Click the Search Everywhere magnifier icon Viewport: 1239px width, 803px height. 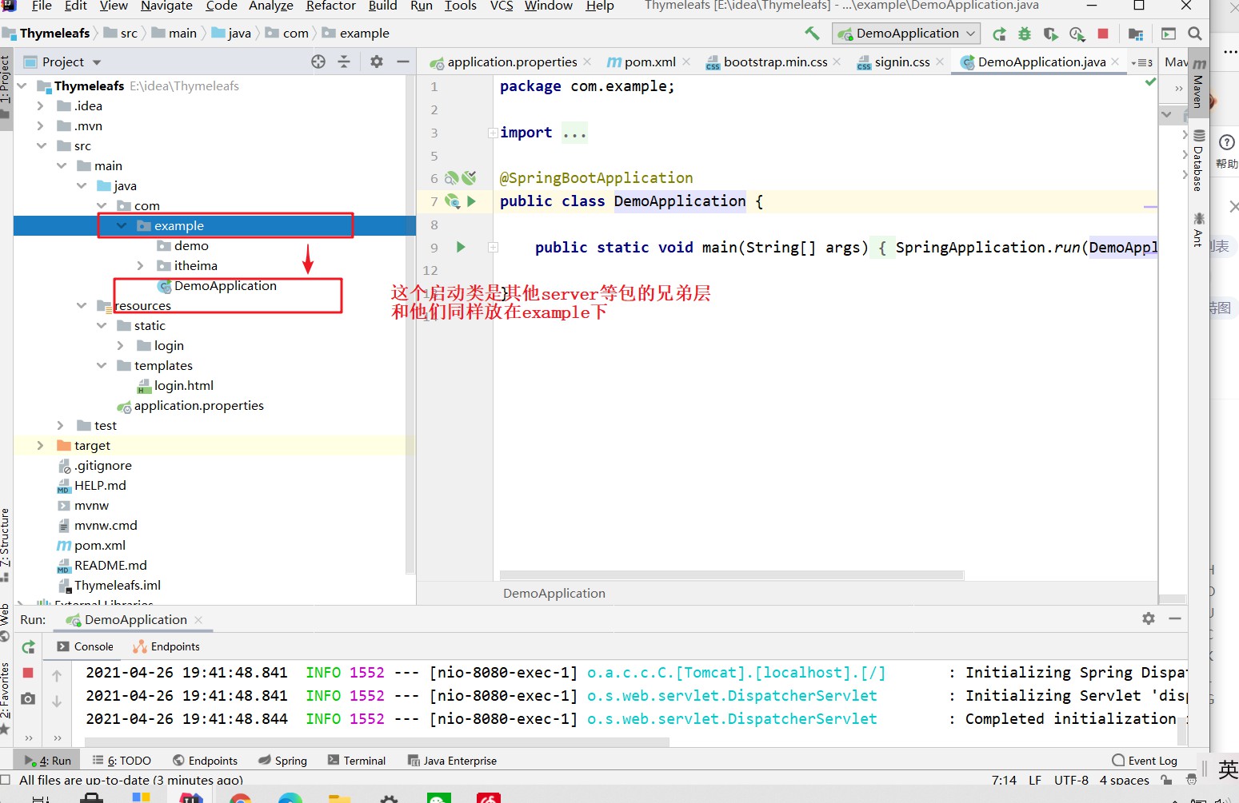(x=1194, y=34)
